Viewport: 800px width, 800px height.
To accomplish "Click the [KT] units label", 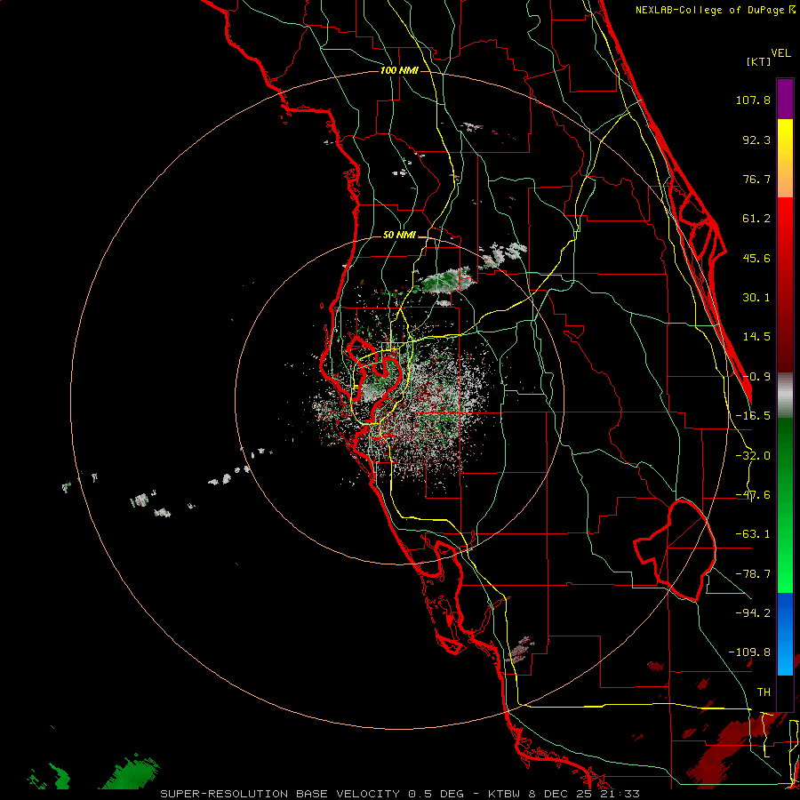I will pyautogui.click(x=758, y=61).
